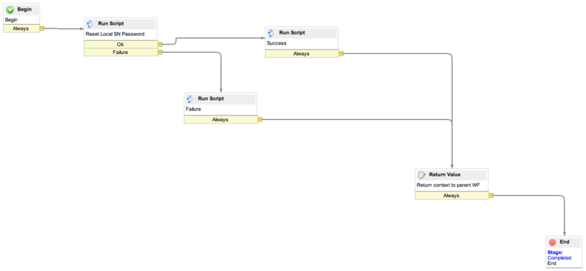Viewport: 586px width, 271px height.
Task: Click script icon of Failure activity
Action: point(190,99)
